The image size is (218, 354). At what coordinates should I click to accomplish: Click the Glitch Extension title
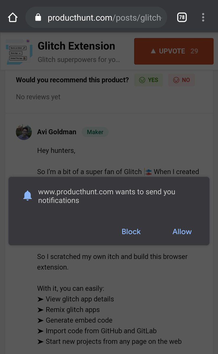[x=76, y=46]
